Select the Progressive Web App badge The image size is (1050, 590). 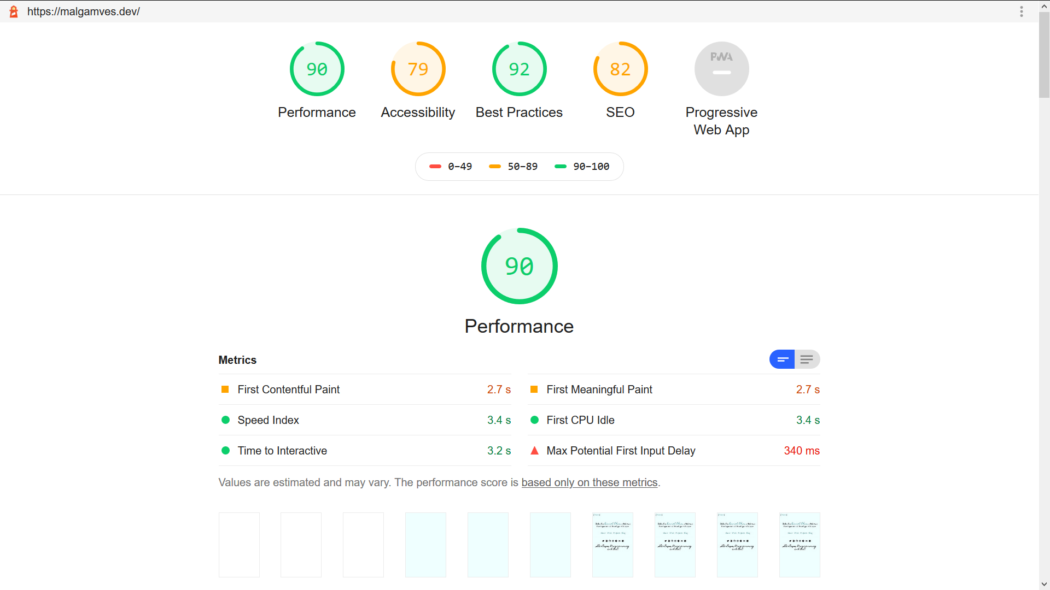[721, 69]
